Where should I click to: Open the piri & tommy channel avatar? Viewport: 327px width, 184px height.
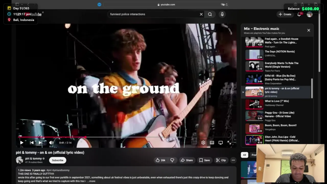coord(19,160)
